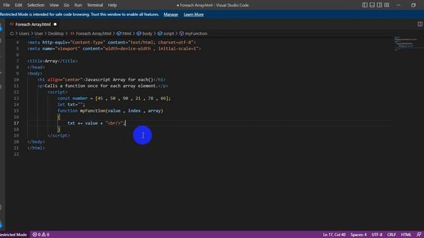Viewport: 424px width, 238px height.
Task: Click the Manage link in Restricted Mode banner
Action: (x=171, y=15)
